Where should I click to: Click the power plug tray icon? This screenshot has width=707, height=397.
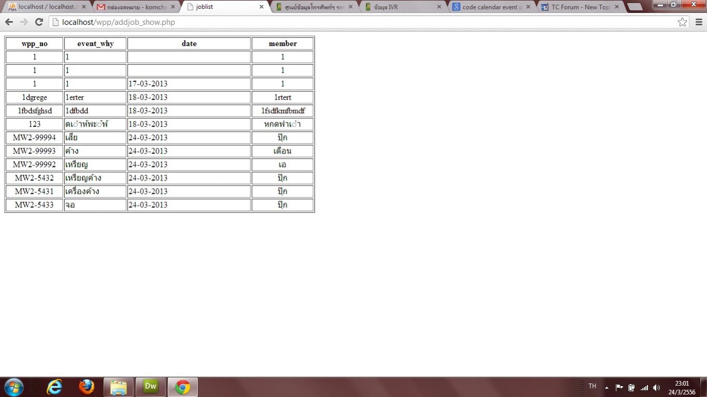pyautogui.click(x=631, y=388)
